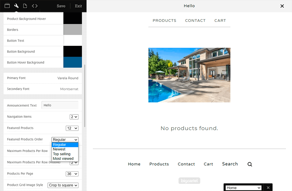
Task: Click the search magnifier icon in the preview footer
Action: point(249,164)
